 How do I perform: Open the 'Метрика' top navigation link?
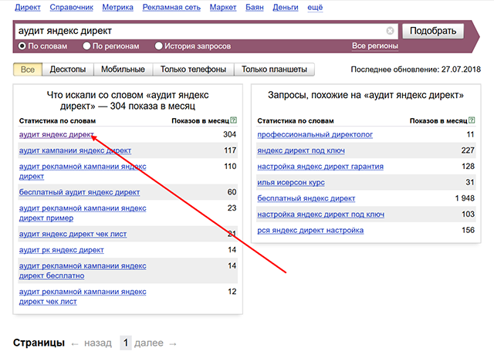[118, 7]
